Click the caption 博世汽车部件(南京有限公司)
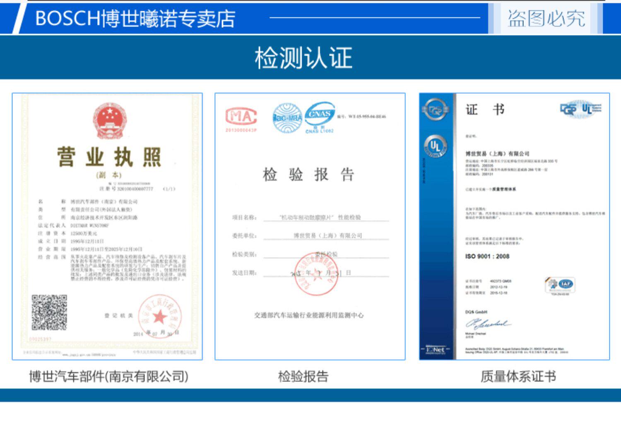 click(x=108, y=376)
